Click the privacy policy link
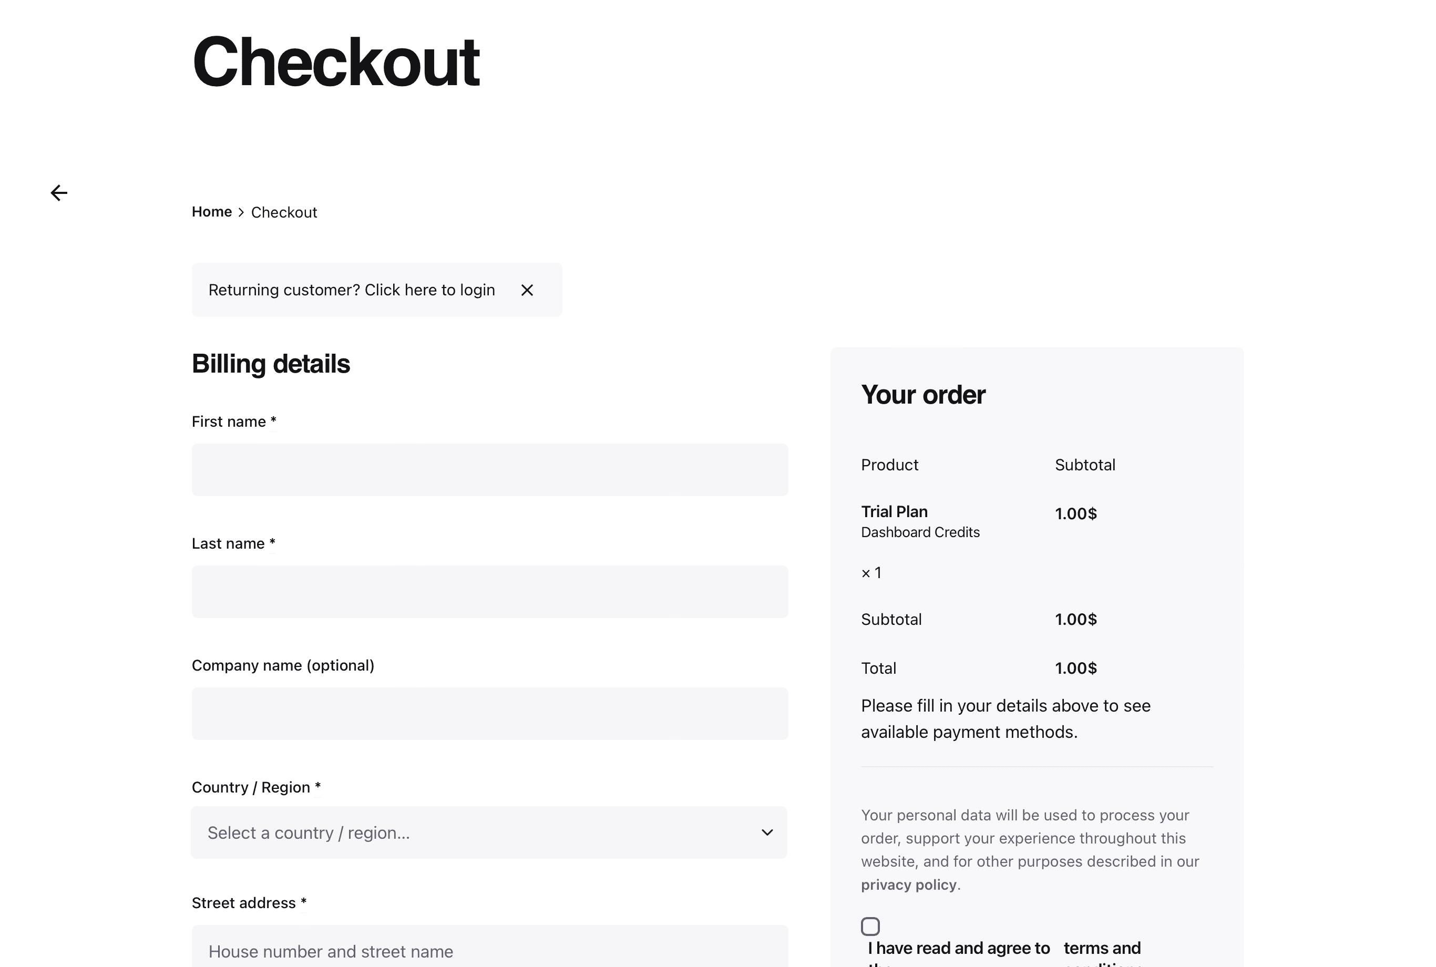 [909, 884]
